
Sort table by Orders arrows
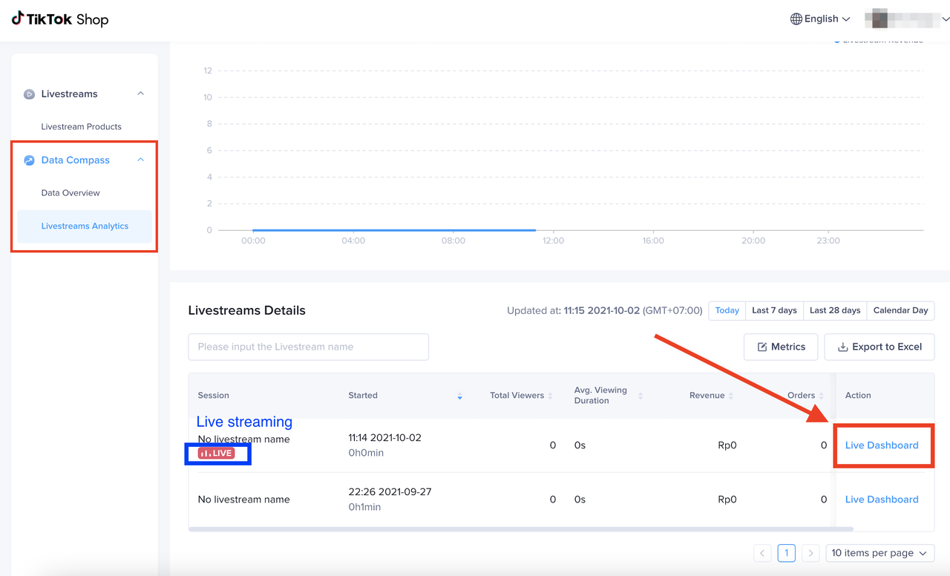point(821,396)
